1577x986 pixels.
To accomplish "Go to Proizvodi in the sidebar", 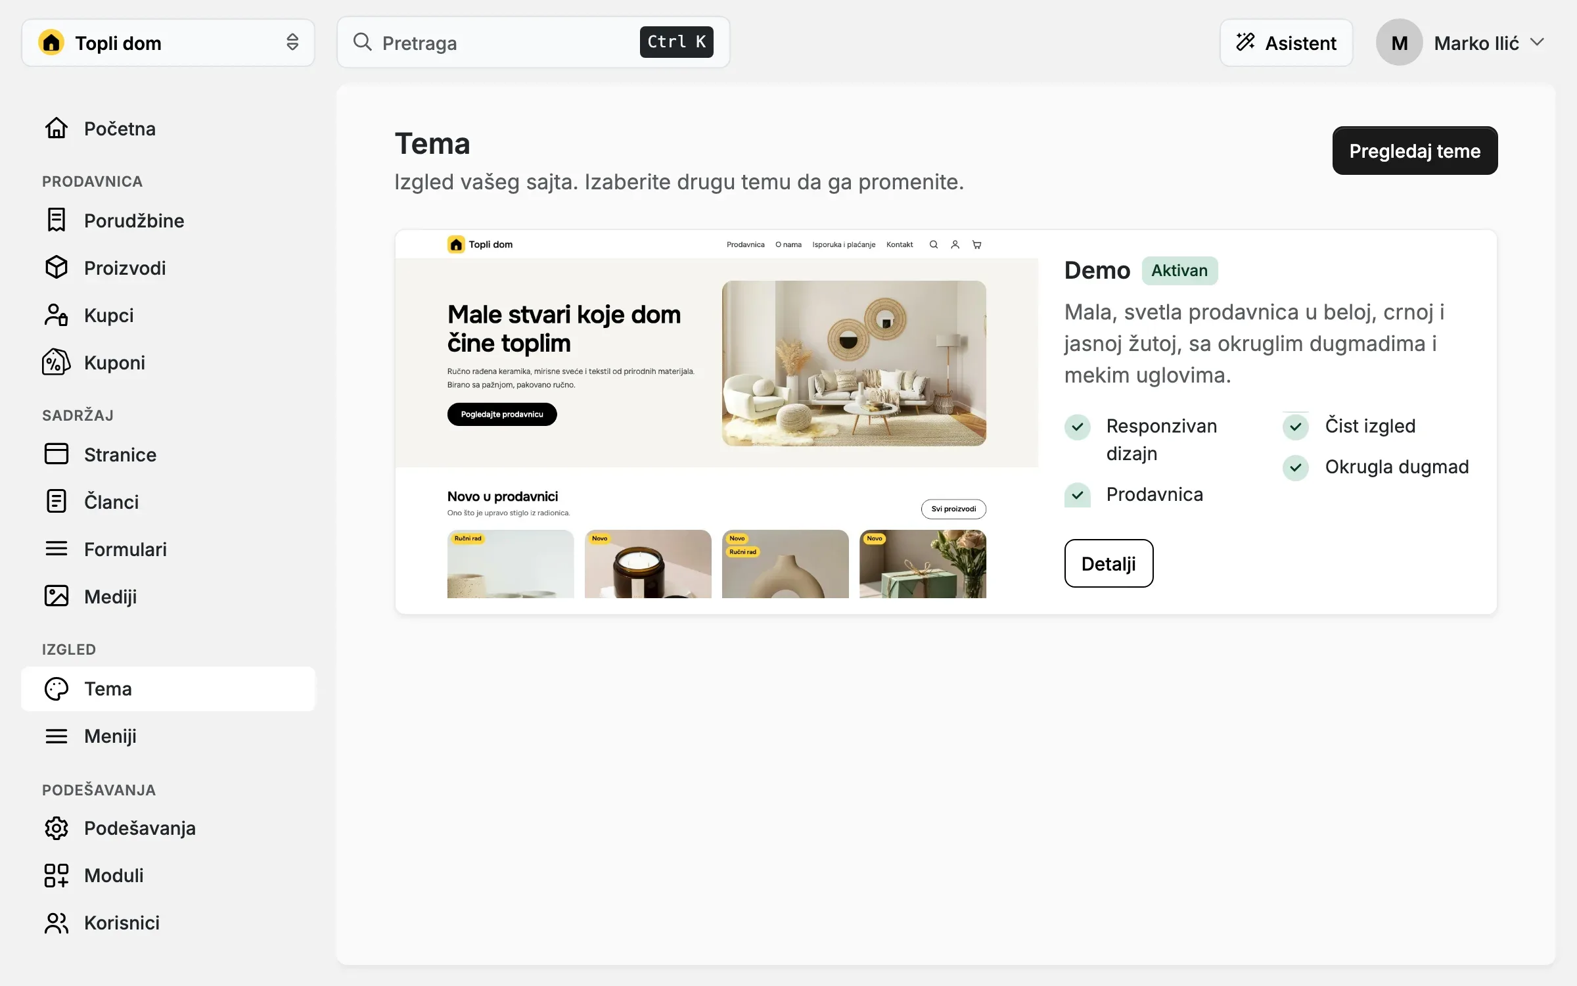I will pos(168,268).
